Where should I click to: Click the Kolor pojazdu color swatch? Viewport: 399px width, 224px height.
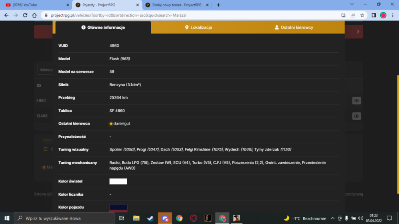pos(118,208)
